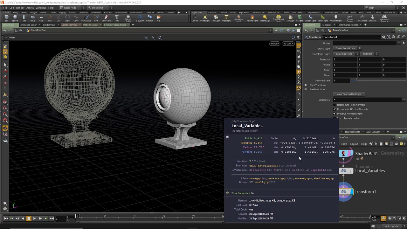Insert an Environment Light
The image size is (407, 229).
tap(278, 19)
